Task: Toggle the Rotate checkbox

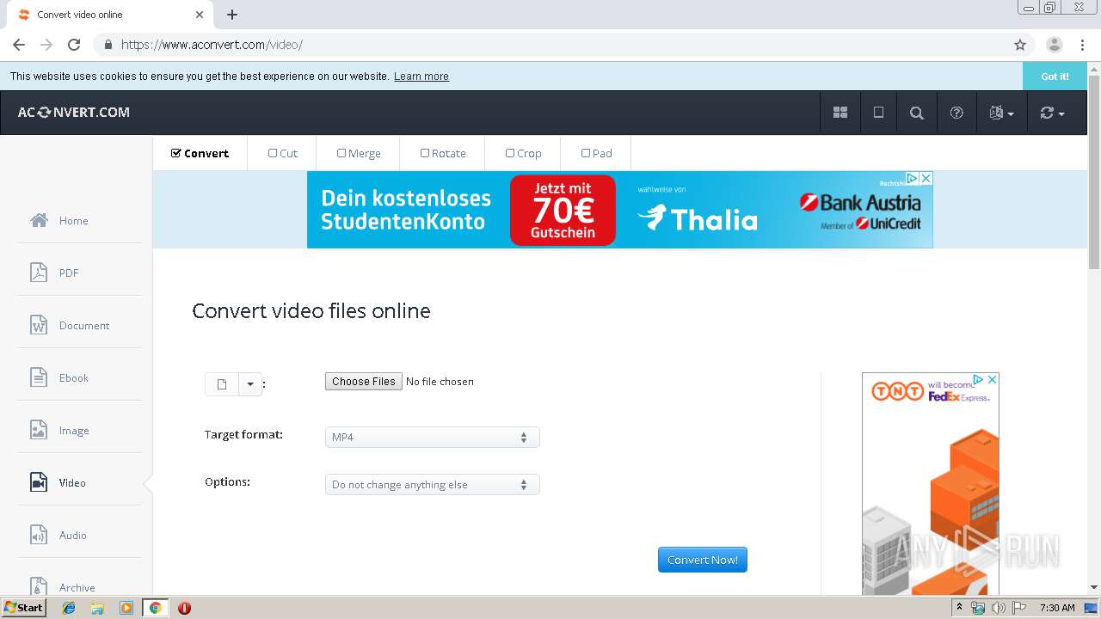Action: tap(425, 153)
